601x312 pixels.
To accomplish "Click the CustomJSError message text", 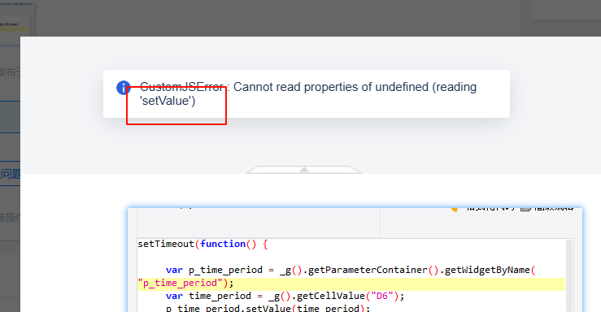I will tap(308, 93).
